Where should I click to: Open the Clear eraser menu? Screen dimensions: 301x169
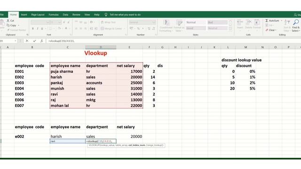click(271, 30)
